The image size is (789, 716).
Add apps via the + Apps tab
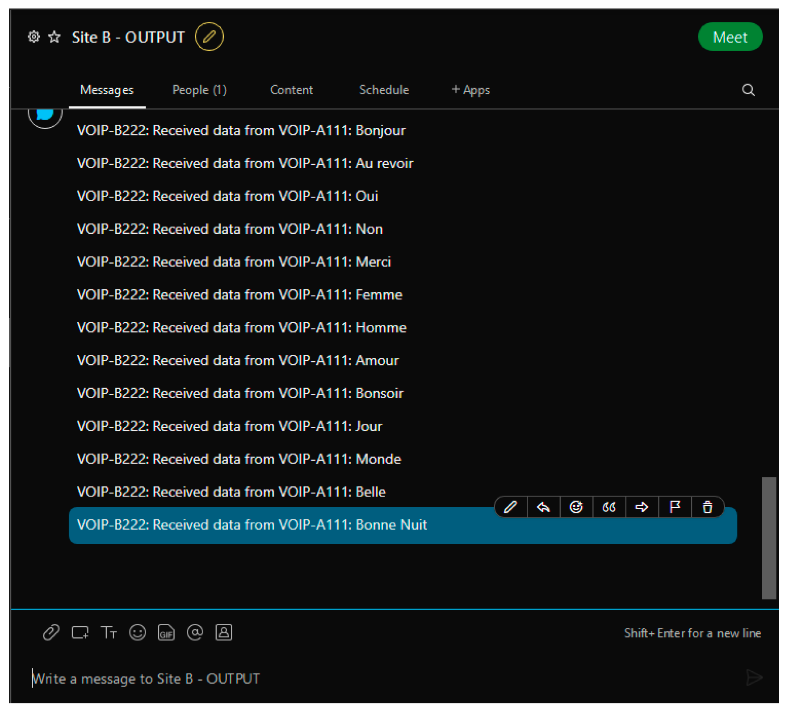pos(470,90)
